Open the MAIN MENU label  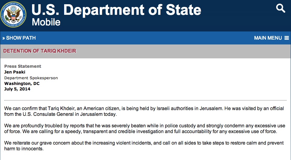[268, 38]
